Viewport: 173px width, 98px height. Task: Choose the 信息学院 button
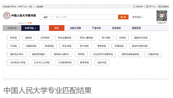[102, 46]
